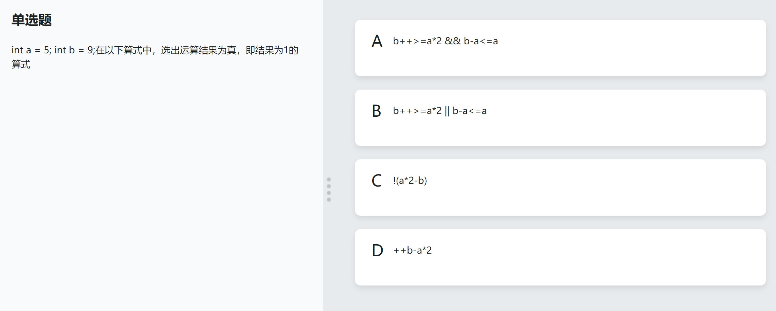
Task: Click the large letter A label
Action: [x=377, y=41]
